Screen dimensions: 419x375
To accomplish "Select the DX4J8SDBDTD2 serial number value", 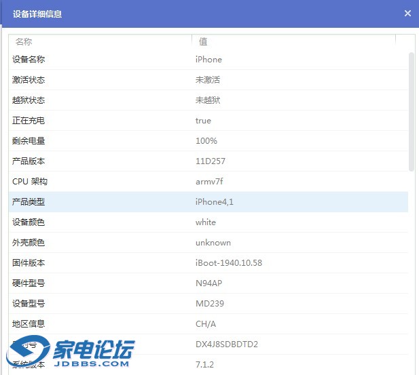I will pos(227,344).
